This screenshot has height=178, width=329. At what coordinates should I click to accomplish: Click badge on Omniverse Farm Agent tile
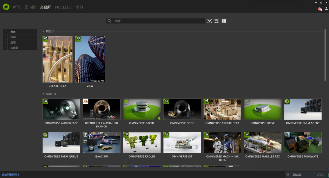pos(287,101)
